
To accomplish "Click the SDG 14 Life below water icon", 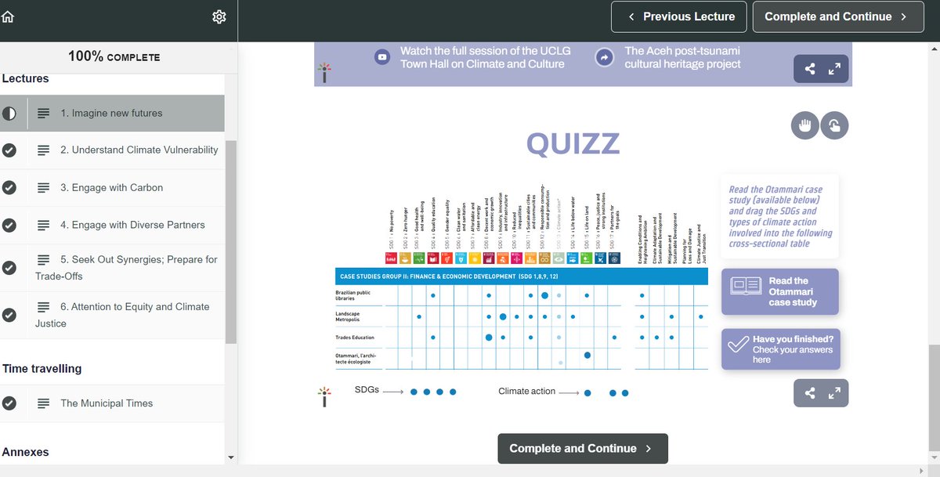I will tap(573, 257).
